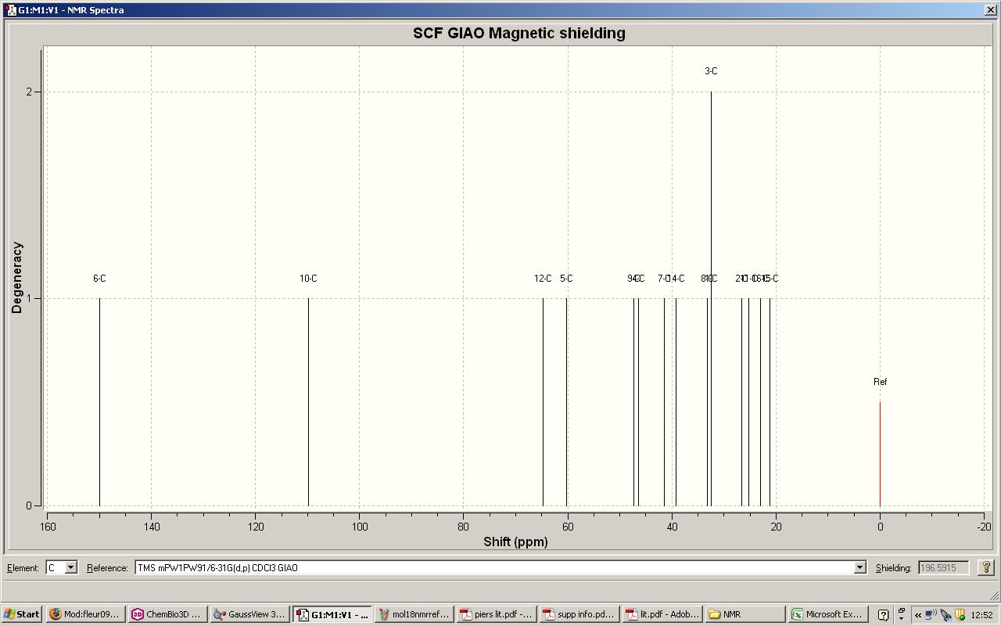Switch to GaussView 3 taskbar window
The height and width of the screenshot is (626, 1001).
click(249, 614)
